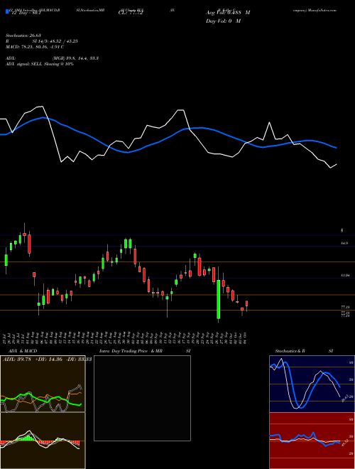The width and height of the screenshot is (355, 469).
Task: Click the white price line's final point
Action: pyautogui.click(x=337, y=164)
